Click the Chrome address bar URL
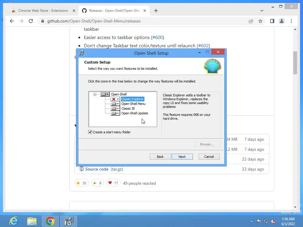The height and width of the screenshot is (227, 303). 94,21
